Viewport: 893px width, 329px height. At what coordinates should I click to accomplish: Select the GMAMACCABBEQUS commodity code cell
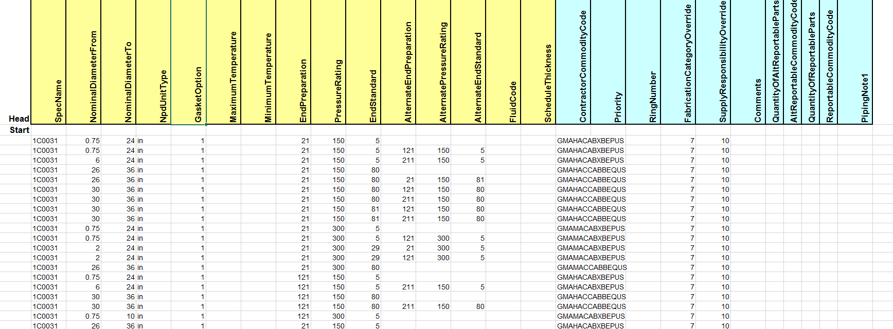coord(592,267)
